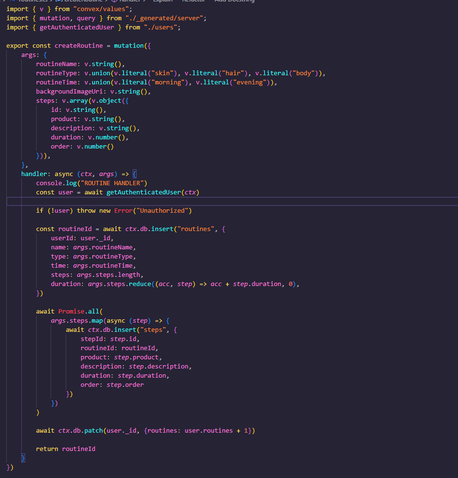This screenshot has height=478, width=458.
Task: Click the "ROUTINE HANDLER" string
Action: (x=112, y=183)
